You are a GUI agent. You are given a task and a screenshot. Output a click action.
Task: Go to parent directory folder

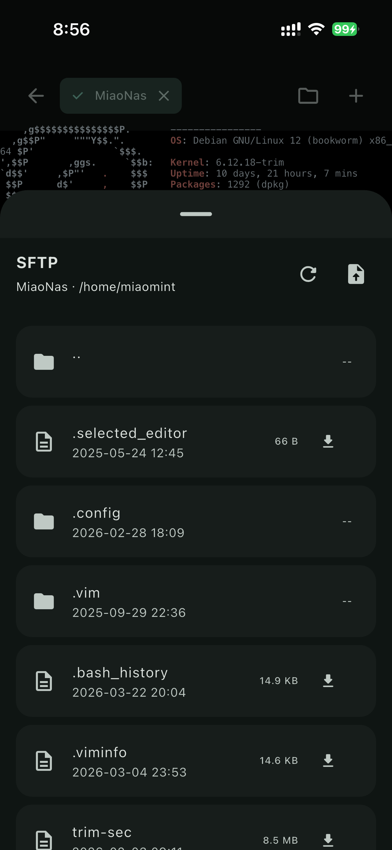point(196,362)
